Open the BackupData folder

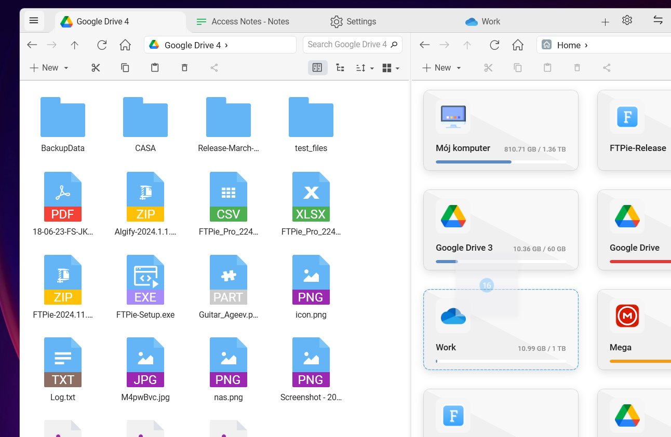coord(63,125)
